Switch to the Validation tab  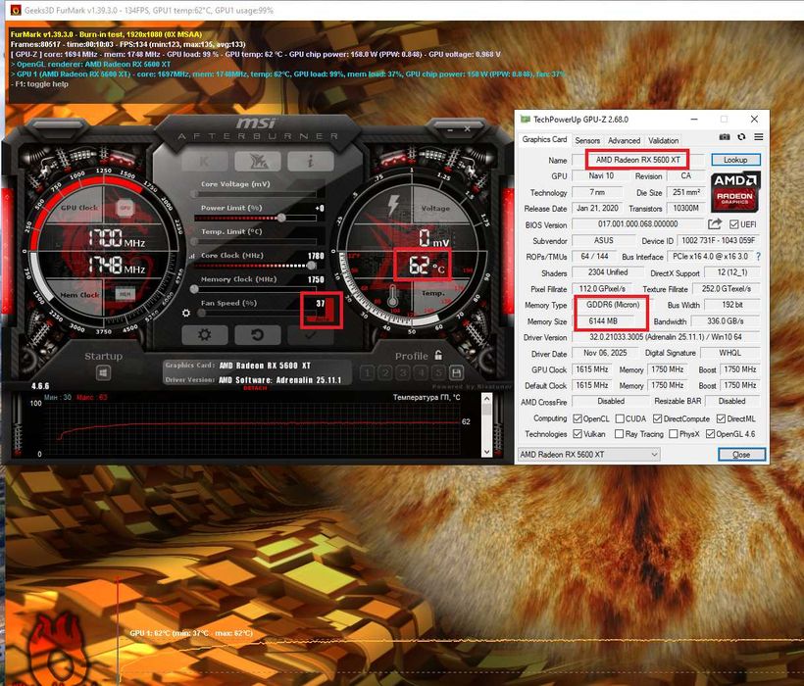(663, 140)
